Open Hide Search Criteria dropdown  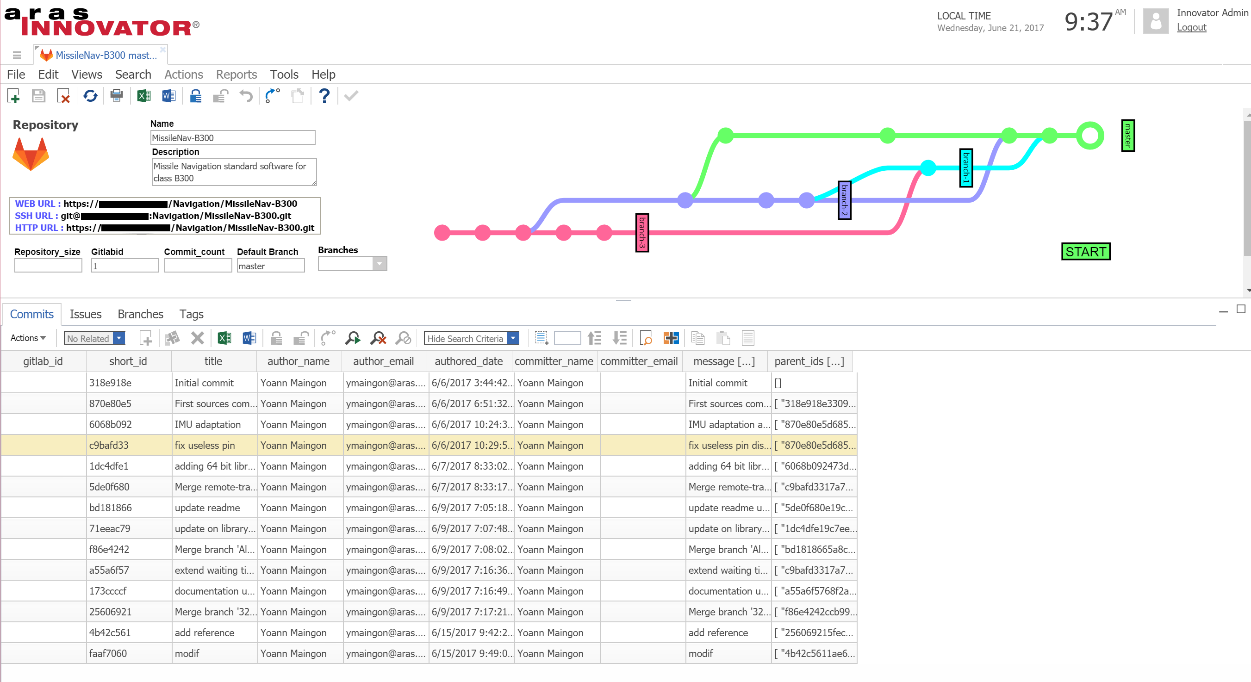pos(513,338)
